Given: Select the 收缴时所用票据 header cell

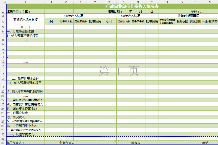Looking at the screenshot, I should 188,16.
